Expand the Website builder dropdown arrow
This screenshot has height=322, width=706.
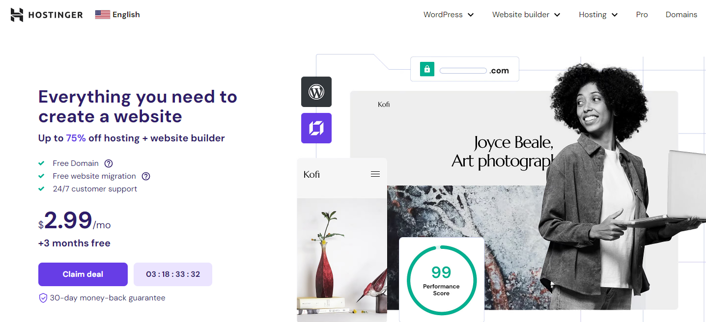[x=557, y=15]
